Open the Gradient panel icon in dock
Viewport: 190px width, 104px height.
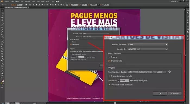pos(188,29)
